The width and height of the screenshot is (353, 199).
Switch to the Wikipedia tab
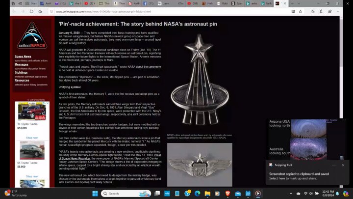[x=164, y=3]
